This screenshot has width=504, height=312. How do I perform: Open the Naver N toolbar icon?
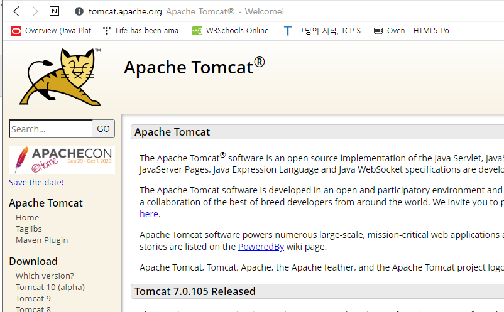pos(54,11)
